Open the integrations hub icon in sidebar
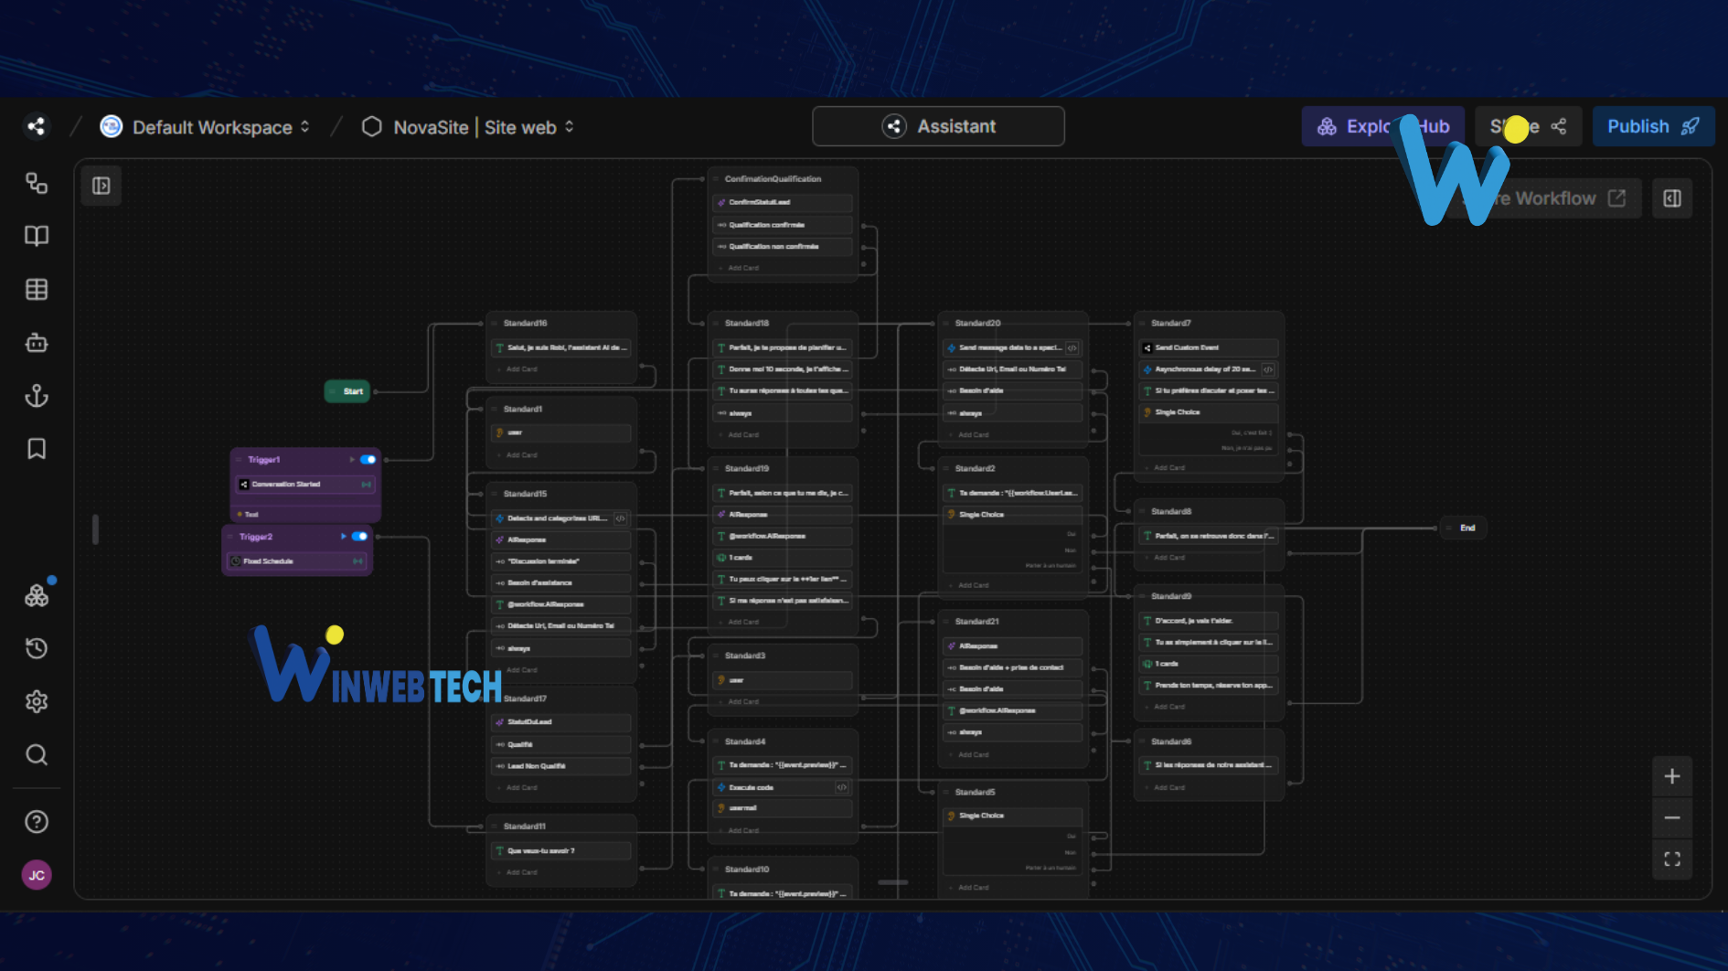Viewport: 1728px width, 971px height. [x=37, y=595]
